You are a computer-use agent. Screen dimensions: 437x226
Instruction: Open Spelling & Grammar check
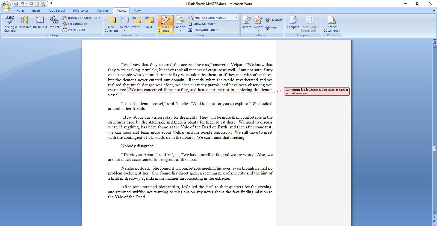pyautogui.click(x=10, y=23)
